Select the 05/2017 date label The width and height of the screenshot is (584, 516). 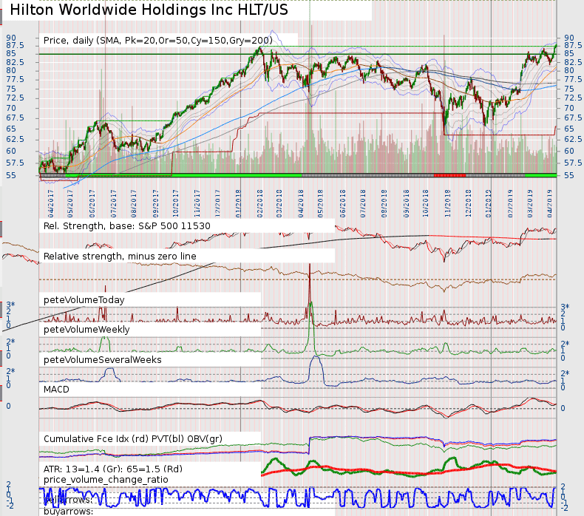[70, 204]
